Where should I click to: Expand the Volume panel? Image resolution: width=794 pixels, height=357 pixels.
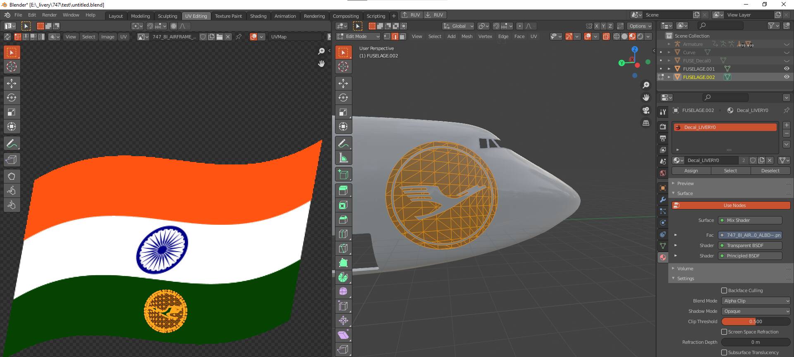click(x=685, y=269)
